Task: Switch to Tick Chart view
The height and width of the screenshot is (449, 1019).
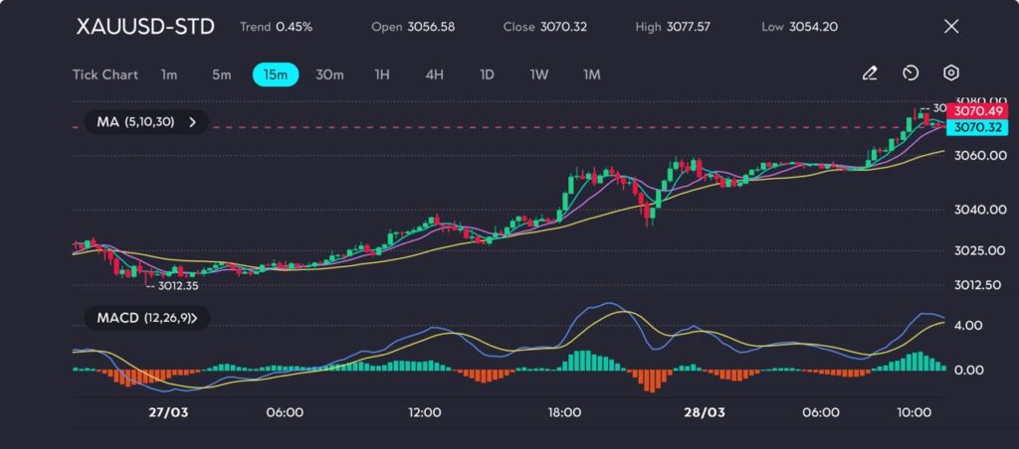Action: coord(104,75)
